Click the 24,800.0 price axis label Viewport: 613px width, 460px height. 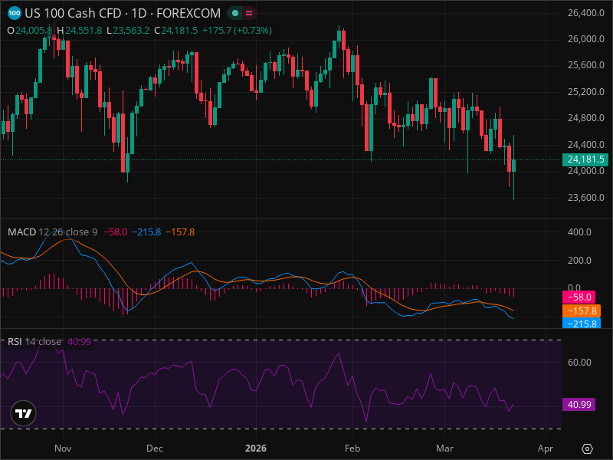pos(585,118)
